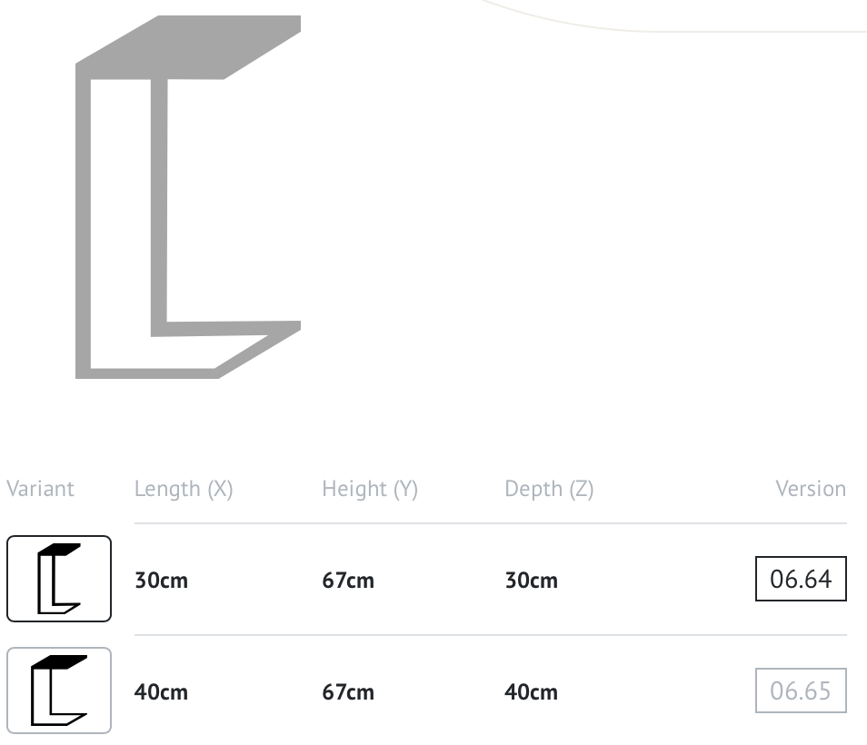The height and width of the screenshot is (745, 867).
Task: Click the divider line between the two variant rows
Action: coord(491,635)
